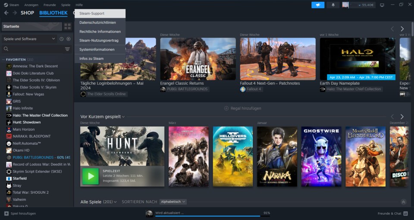
Task: Previous news page arrow at top
Action: [x=392, y=28]
